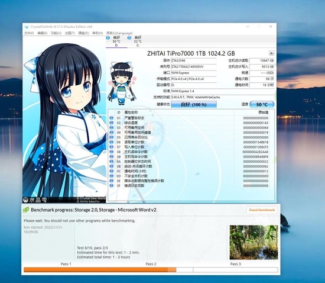Click status circle of attribute 06 读取单位计数
Screen dimensions: 325x283
[112, 142]
